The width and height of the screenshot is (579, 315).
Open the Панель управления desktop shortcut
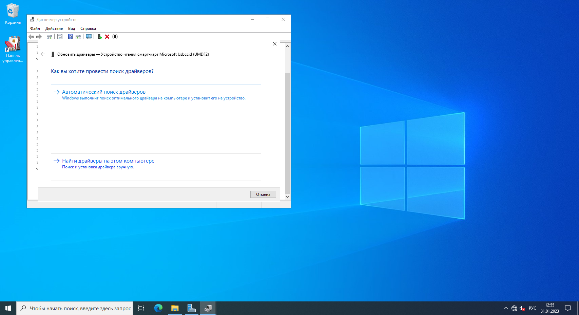[13, 50]
